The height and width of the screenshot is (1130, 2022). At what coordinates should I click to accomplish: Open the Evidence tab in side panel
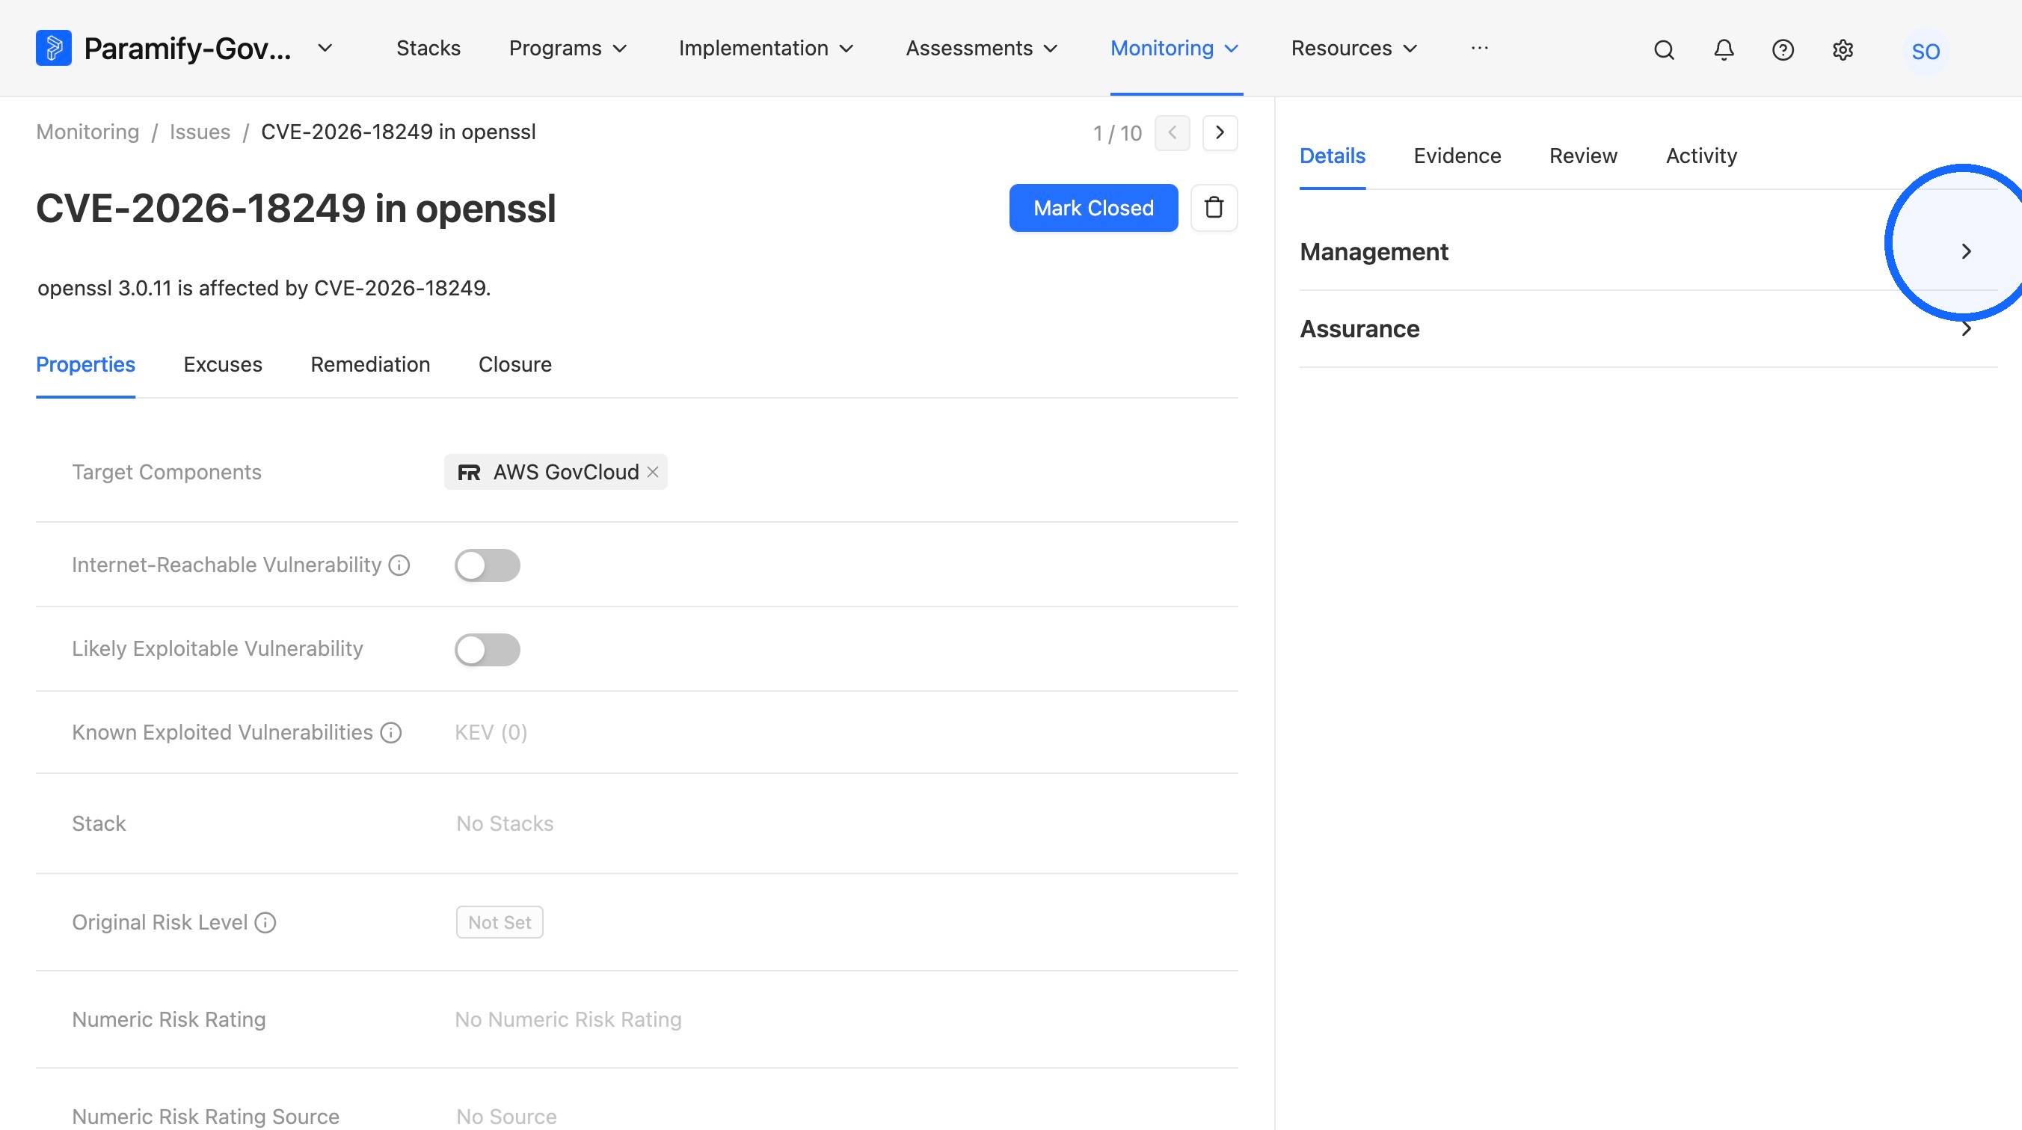pos(1457,156)
